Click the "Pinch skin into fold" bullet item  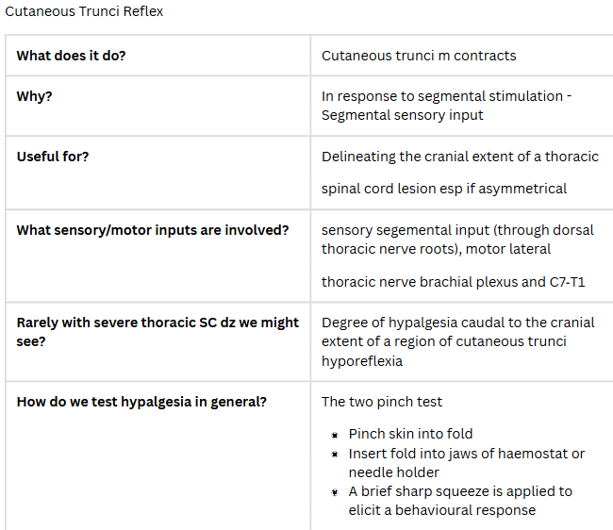[x=410, y=434]
